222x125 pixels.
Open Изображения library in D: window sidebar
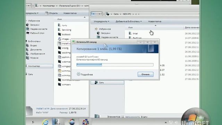36,54
